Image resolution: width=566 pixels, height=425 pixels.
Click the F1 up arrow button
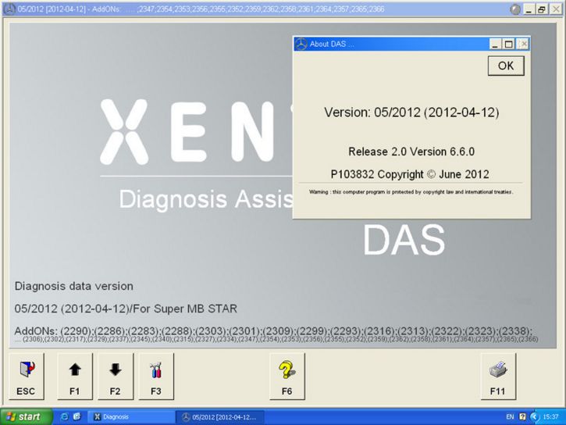coord(75,377)
